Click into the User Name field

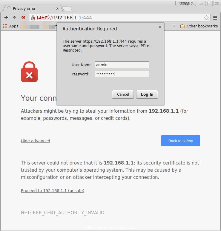tap(122, 65)
